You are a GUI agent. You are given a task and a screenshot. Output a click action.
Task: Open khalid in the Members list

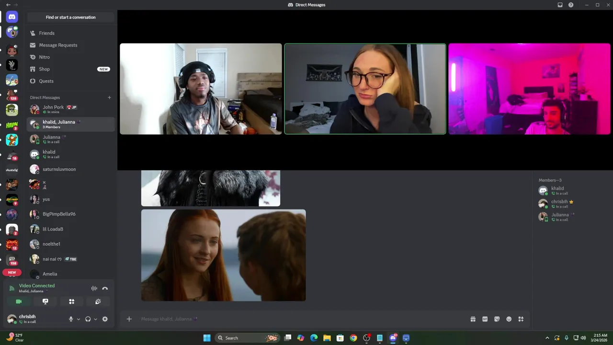click(x=570, y=190)
